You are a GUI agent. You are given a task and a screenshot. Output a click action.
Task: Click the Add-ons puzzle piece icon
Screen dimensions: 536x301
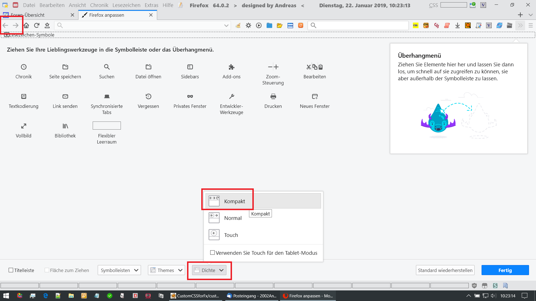[231, 67]
